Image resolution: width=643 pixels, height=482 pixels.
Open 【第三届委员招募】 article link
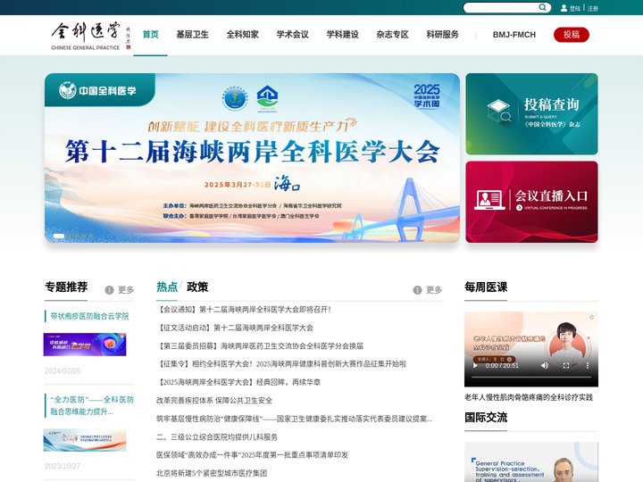tap(260, 346)
